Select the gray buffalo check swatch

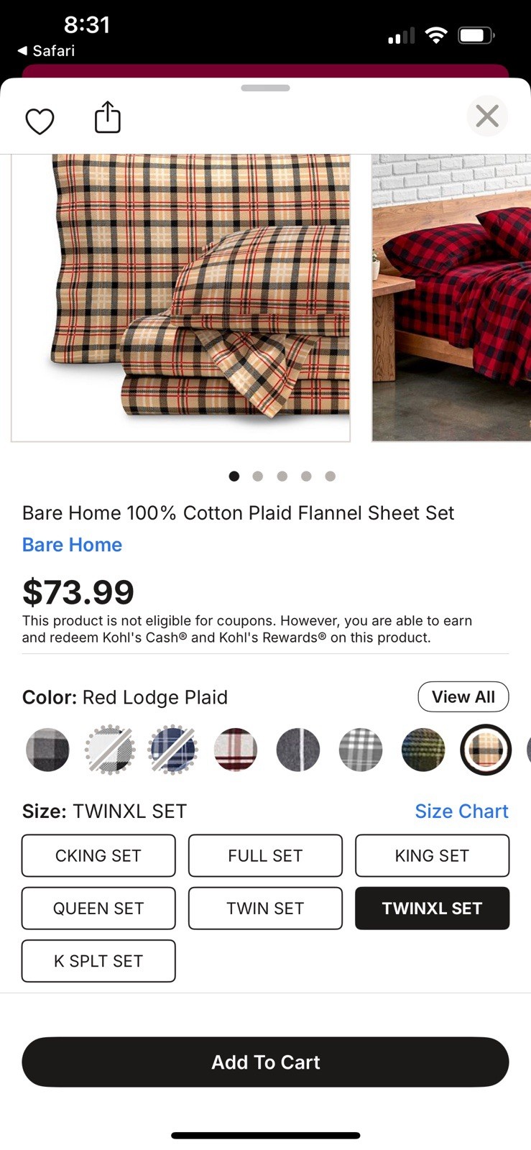(47, 750)
